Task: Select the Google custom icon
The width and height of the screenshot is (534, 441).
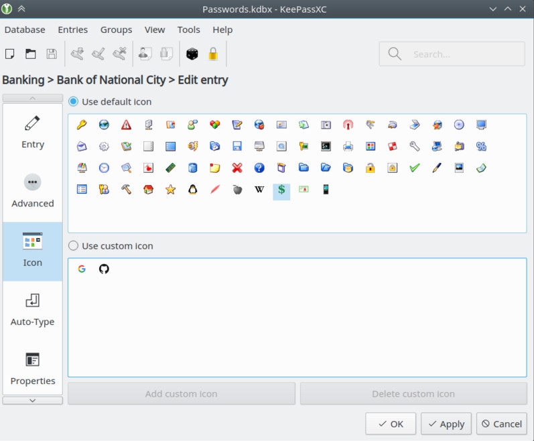Action: click(82, 269)
